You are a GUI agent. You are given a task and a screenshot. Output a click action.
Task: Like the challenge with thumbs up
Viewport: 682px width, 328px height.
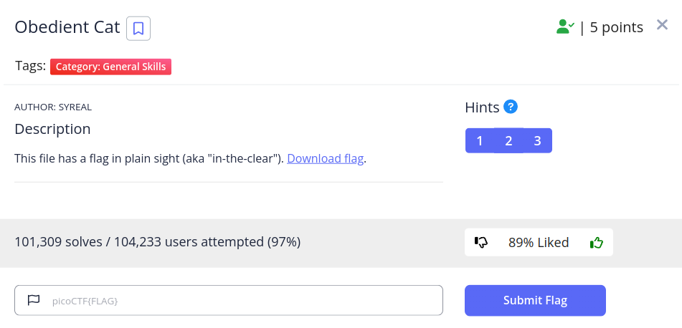(596, 243)
